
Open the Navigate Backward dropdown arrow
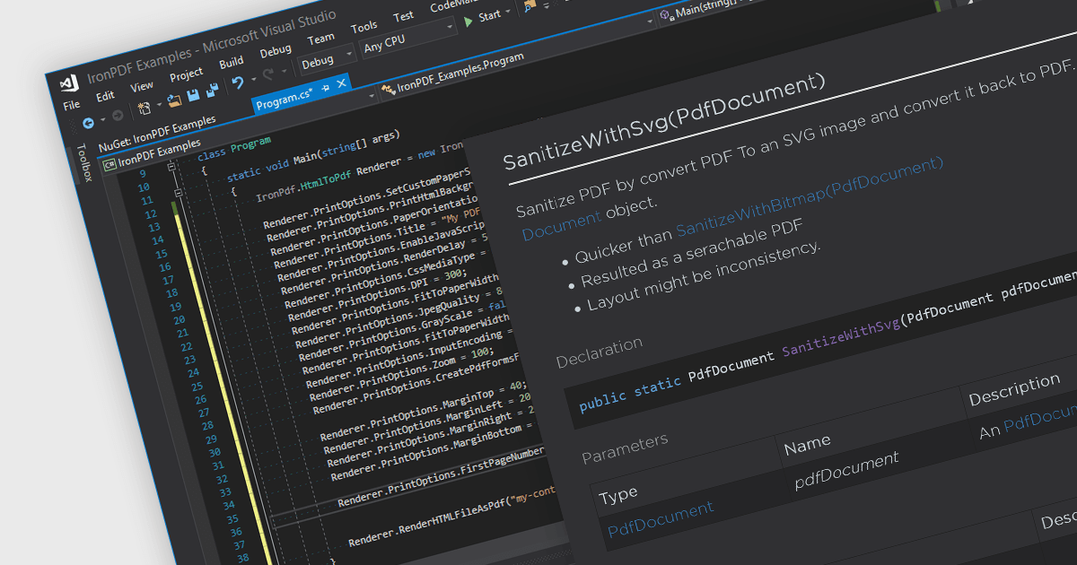[x=102, y=119]
